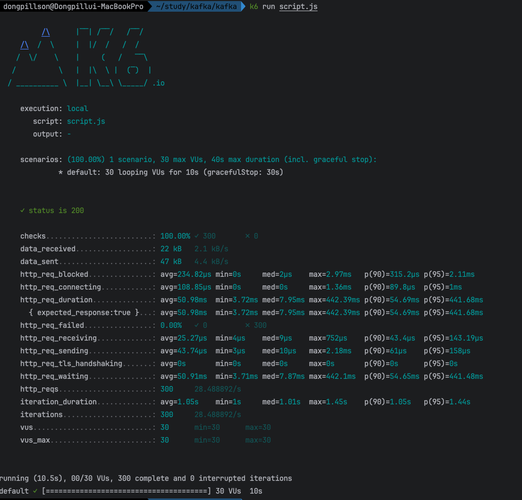Image resolution: width=522 pixels, height=500 pixels.
Task: Click the http_req_connecting avg=108.85µs value
Action: coord(186,287)
